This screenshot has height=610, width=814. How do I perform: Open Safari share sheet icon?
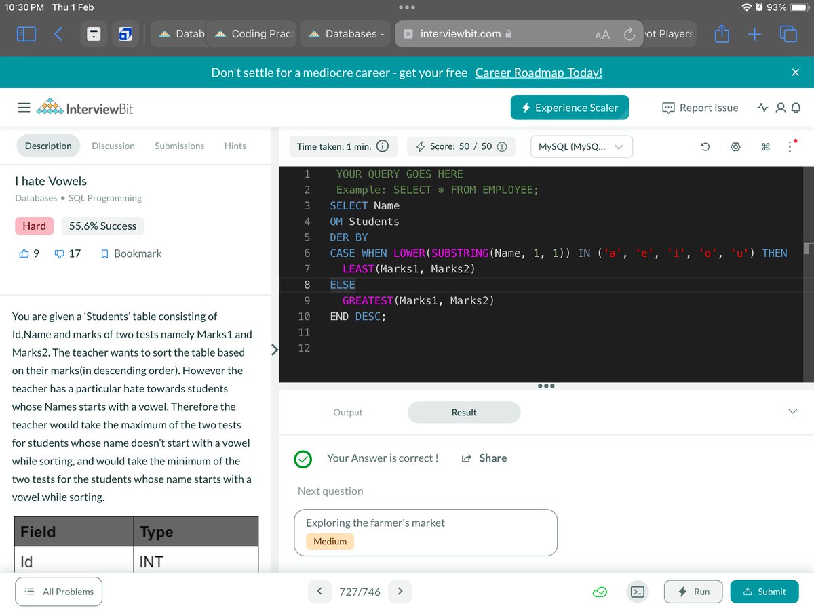point(722,34)
